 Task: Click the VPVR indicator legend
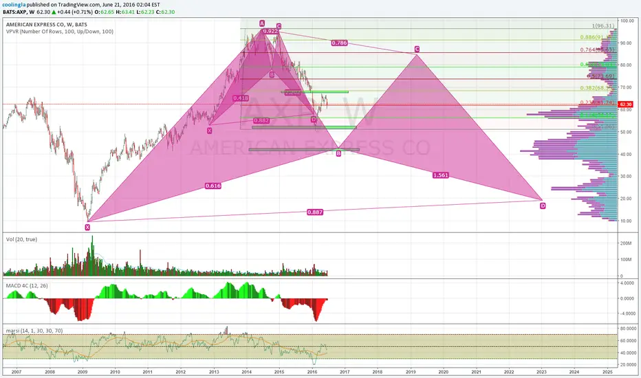tap(60, 32)
